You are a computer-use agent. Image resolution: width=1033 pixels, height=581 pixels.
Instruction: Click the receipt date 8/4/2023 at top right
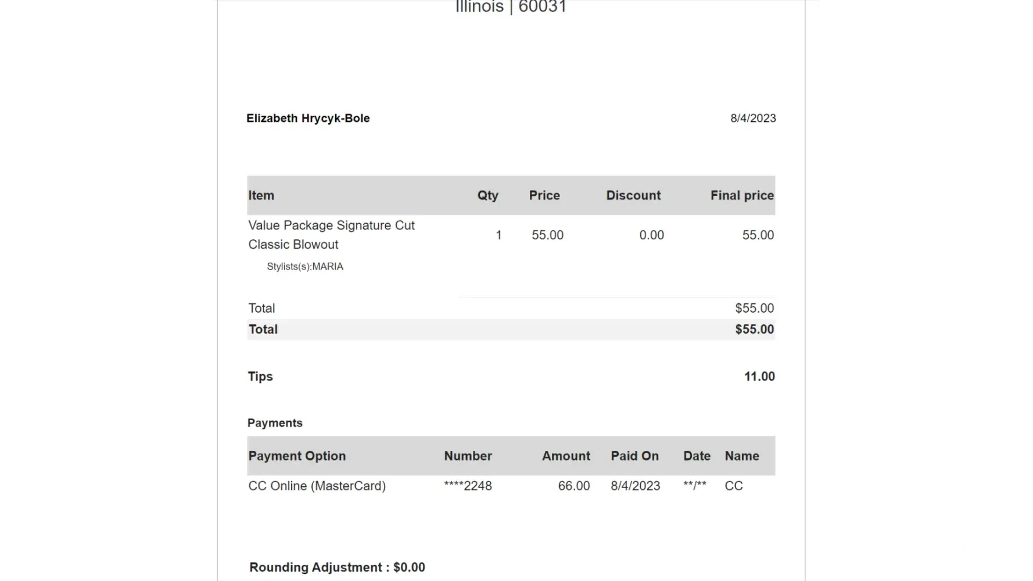pyautogui.click(x=753, y=119)
